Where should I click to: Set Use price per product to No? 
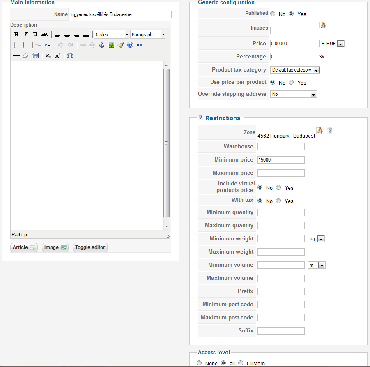(x=273, y=82)
